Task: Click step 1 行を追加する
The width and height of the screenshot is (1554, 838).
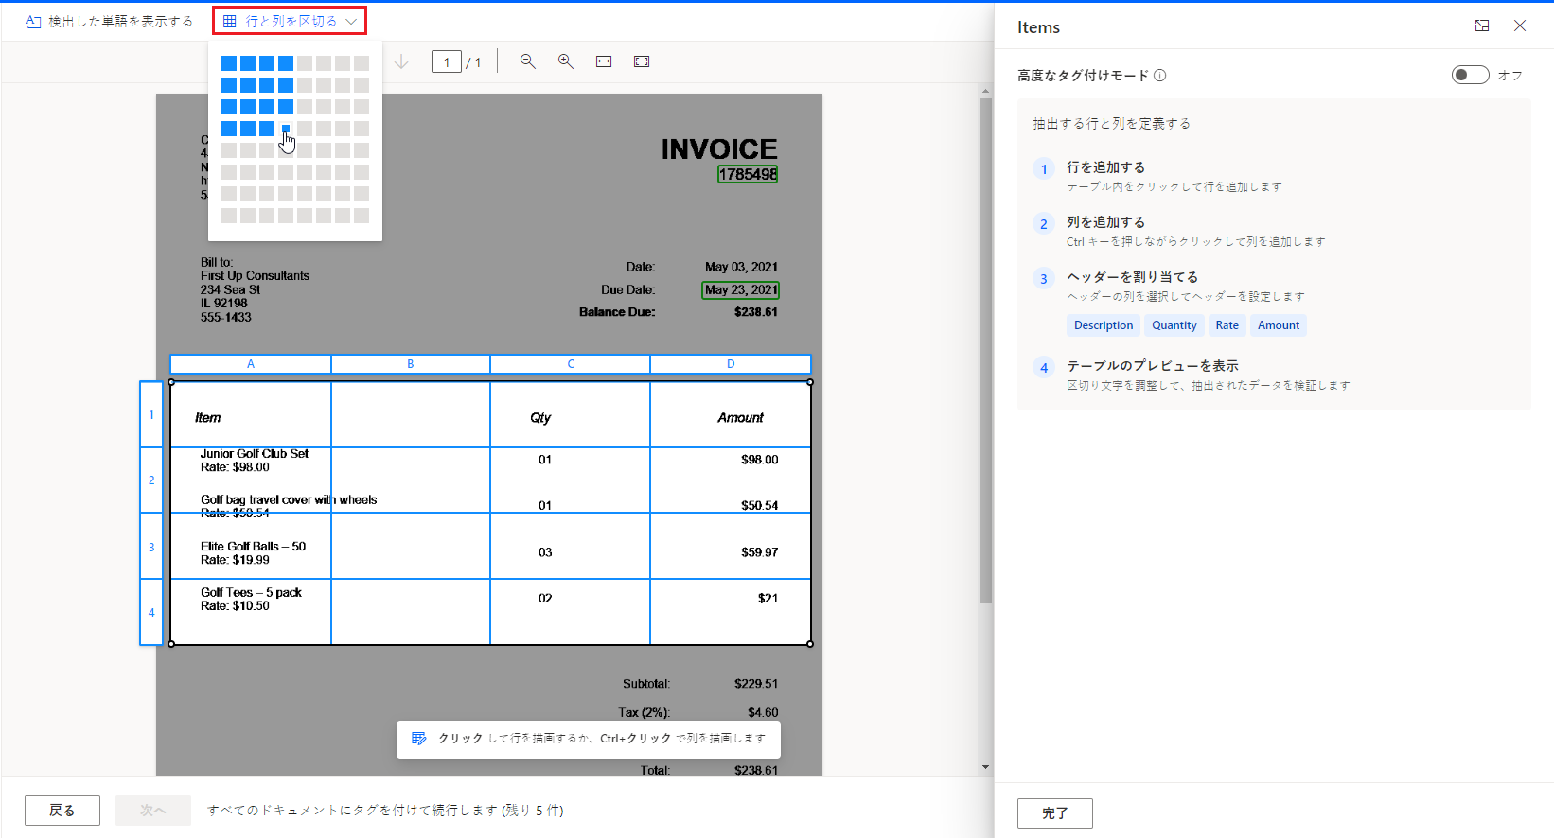Action: 1105,167
